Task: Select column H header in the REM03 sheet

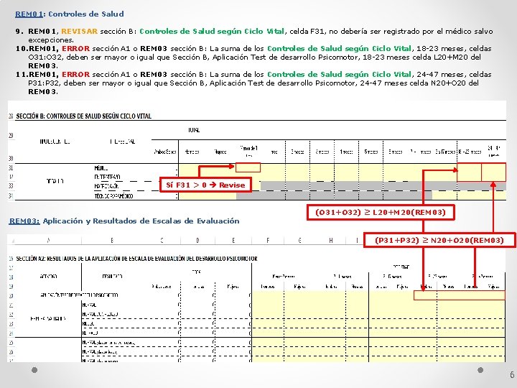Action: pos(330,241)
